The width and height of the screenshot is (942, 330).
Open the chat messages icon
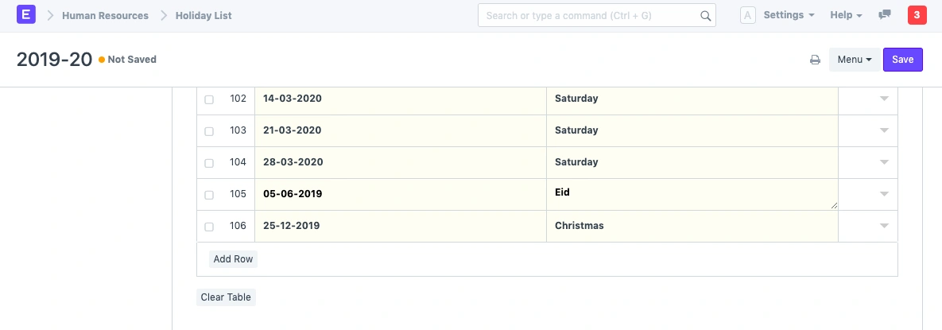[x=885, y=15]
